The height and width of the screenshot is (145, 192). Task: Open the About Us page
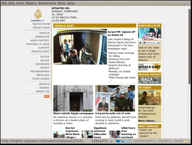43,91
